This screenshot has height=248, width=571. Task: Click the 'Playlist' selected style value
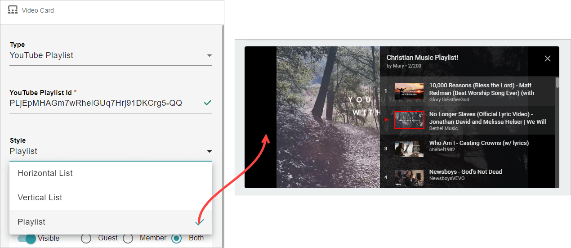[x=23, y=151]
